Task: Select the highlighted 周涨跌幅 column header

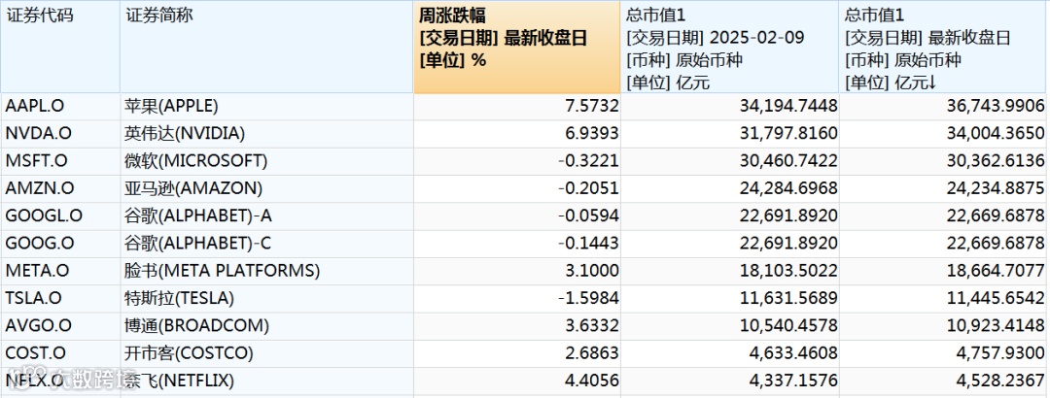Action: click(517, 47)
